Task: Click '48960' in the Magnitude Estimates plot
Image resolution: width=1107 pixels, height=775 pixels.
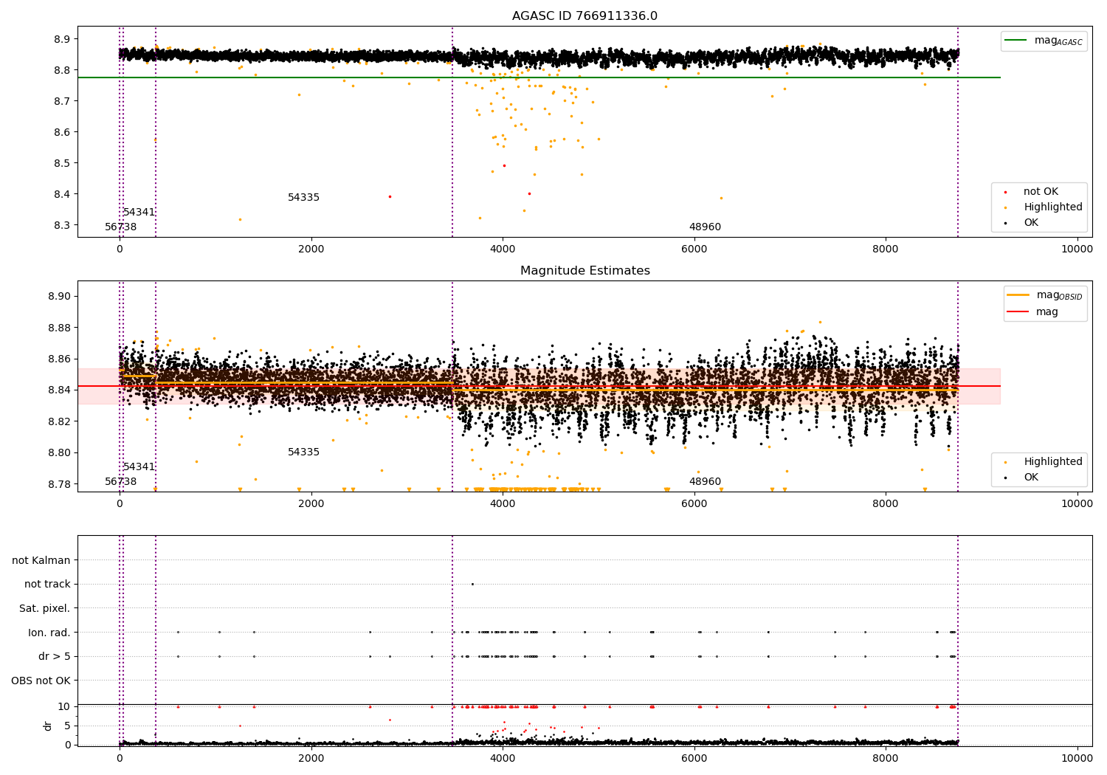Action: [x=705, y=482]
